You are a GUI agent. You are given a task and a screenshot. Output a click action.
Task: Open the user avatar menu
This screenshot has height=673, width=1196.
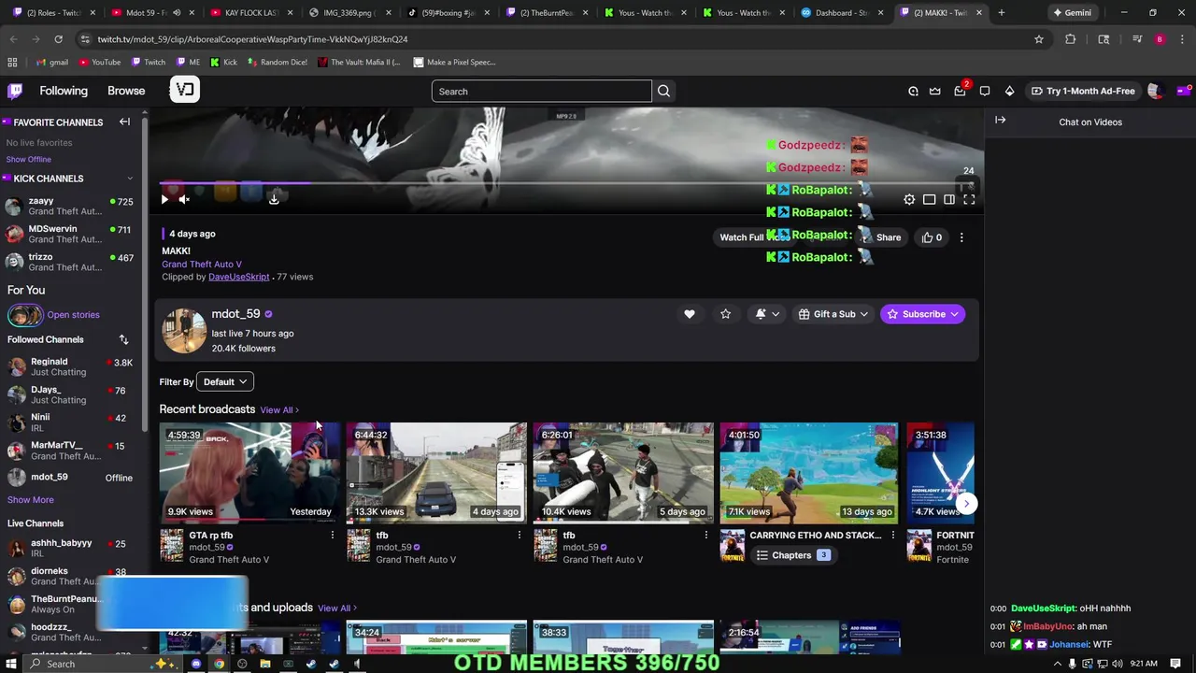pos(1155,91)
